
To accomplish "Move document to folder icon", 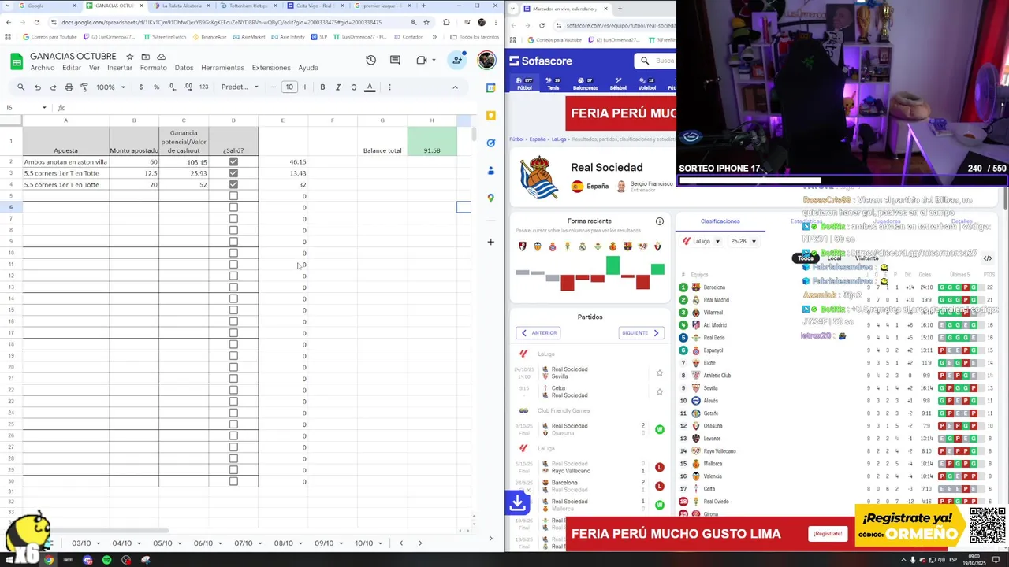I will [145, 57].
